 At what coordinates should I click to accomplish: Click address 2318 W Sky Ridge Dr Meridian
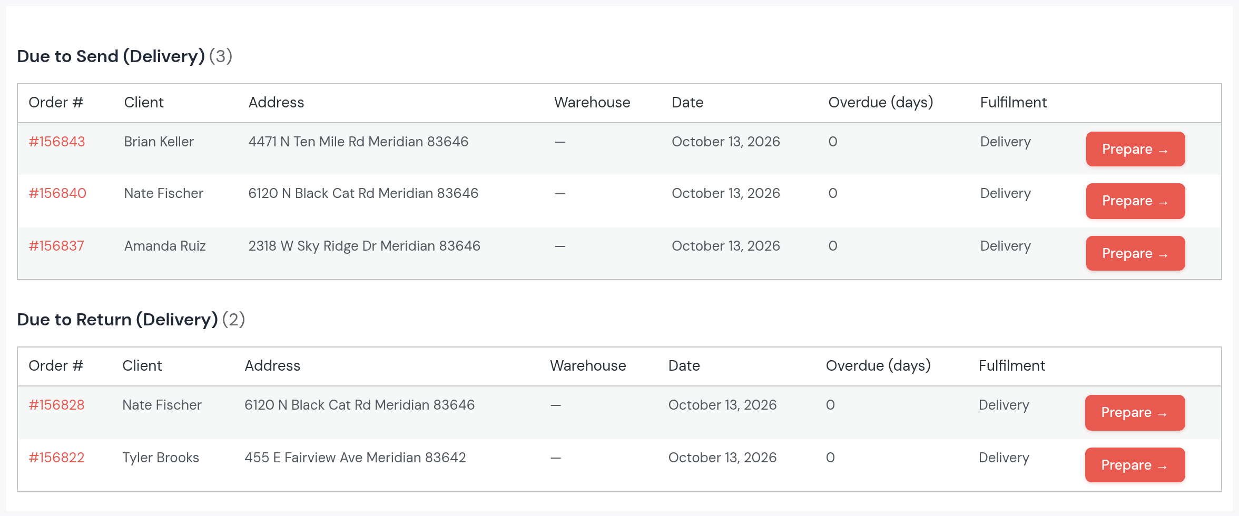(x=342, y=246)
